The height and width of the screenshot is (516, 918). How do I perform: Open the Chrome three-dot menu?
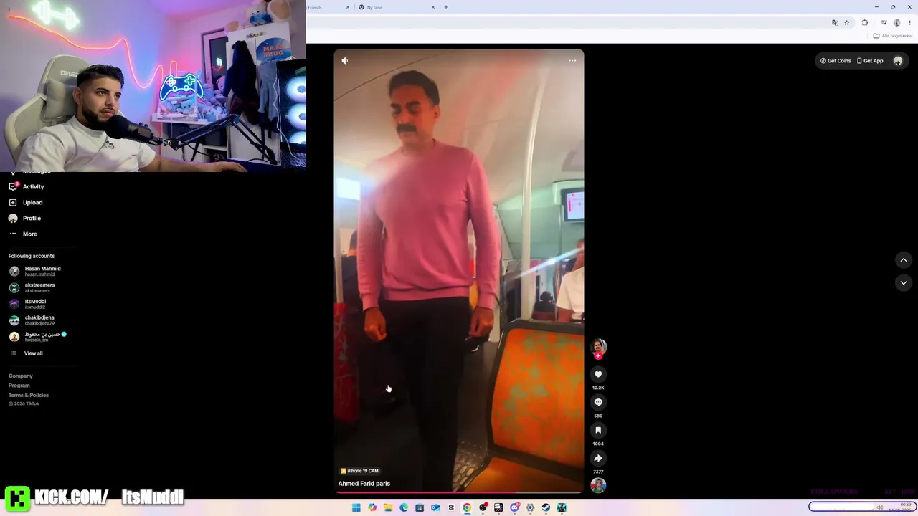pyautogui.click(x=909, y=23)
